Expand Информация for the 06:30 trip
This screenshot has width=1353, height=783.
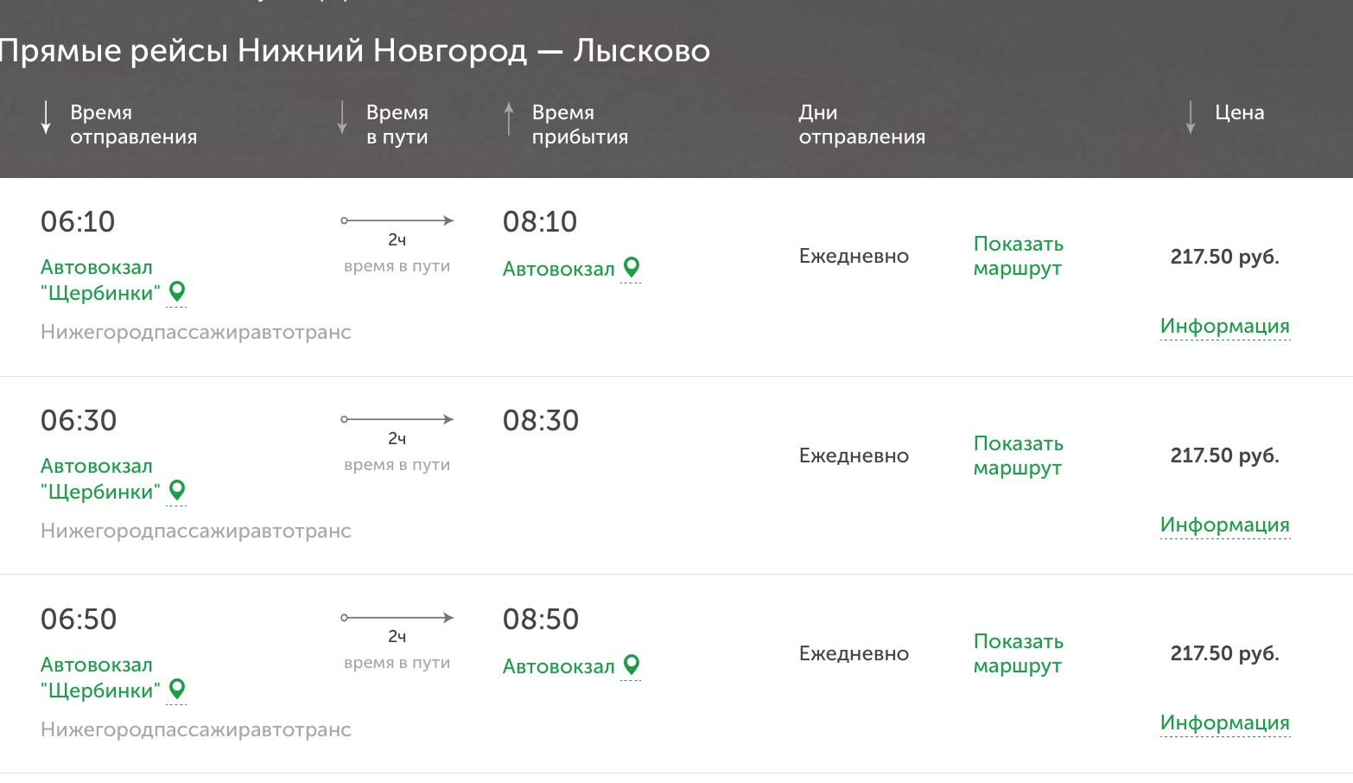click(1224, 525)
